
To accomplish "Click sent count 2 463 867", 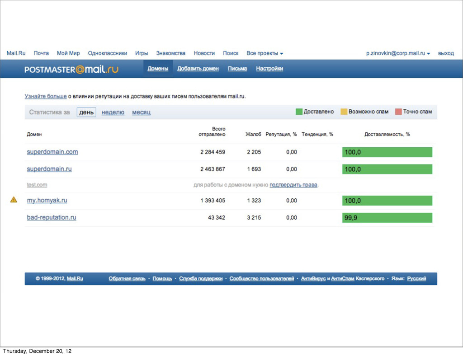I will 213,169.
